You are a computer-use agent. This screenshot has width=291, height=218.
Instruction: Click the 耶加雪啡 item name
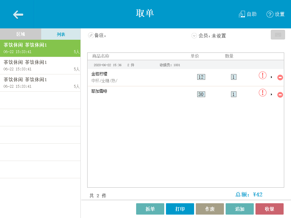tap(99, 91)
